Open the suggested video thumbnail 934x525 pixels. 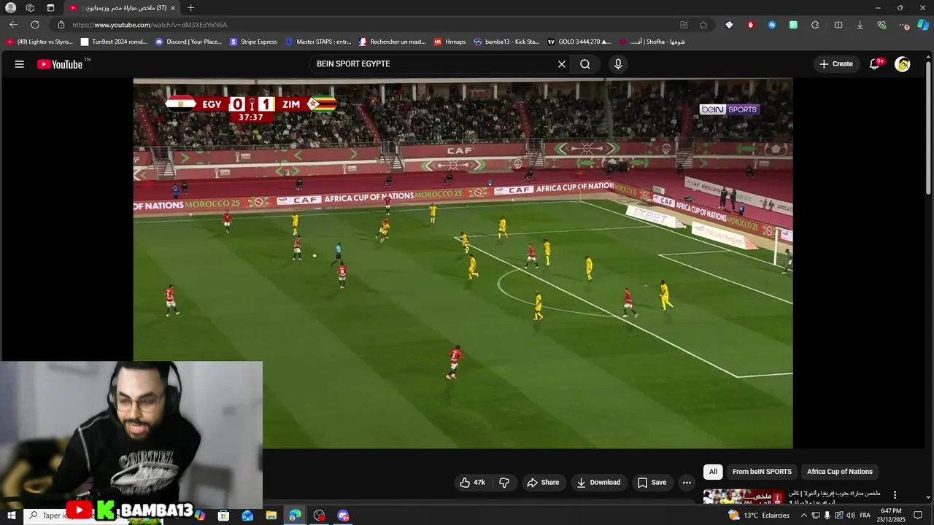744,497
